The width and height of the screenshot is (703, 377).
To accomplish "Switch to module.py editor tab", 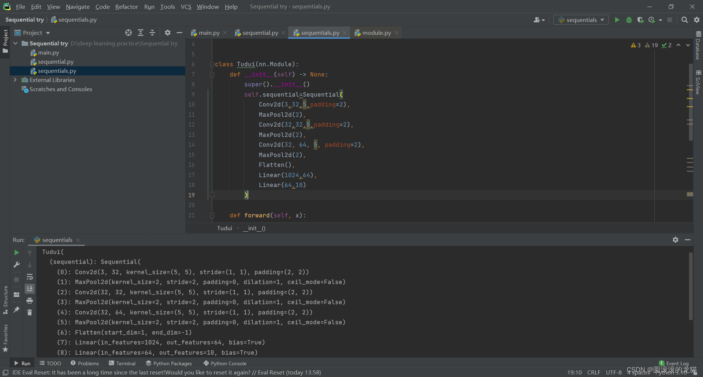I will pos(376,33).
